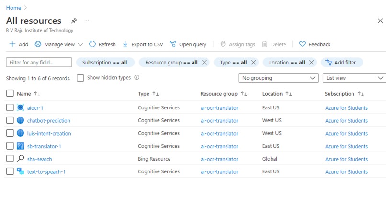
Task: Select Global location cell
Action: coord(270,159)
